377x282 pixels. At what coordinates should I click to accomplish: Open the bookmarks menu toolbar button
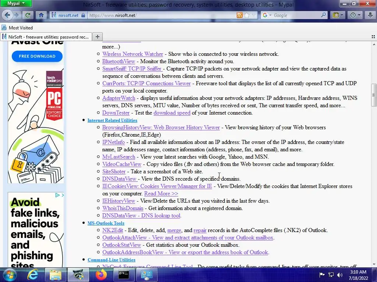[x=338, y=15]
